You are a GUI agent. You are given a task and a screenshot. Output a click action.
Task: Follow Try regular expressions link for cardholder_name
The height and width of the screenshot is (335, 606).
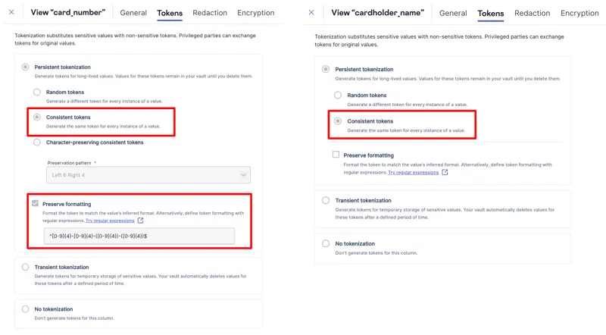(414, 172)
